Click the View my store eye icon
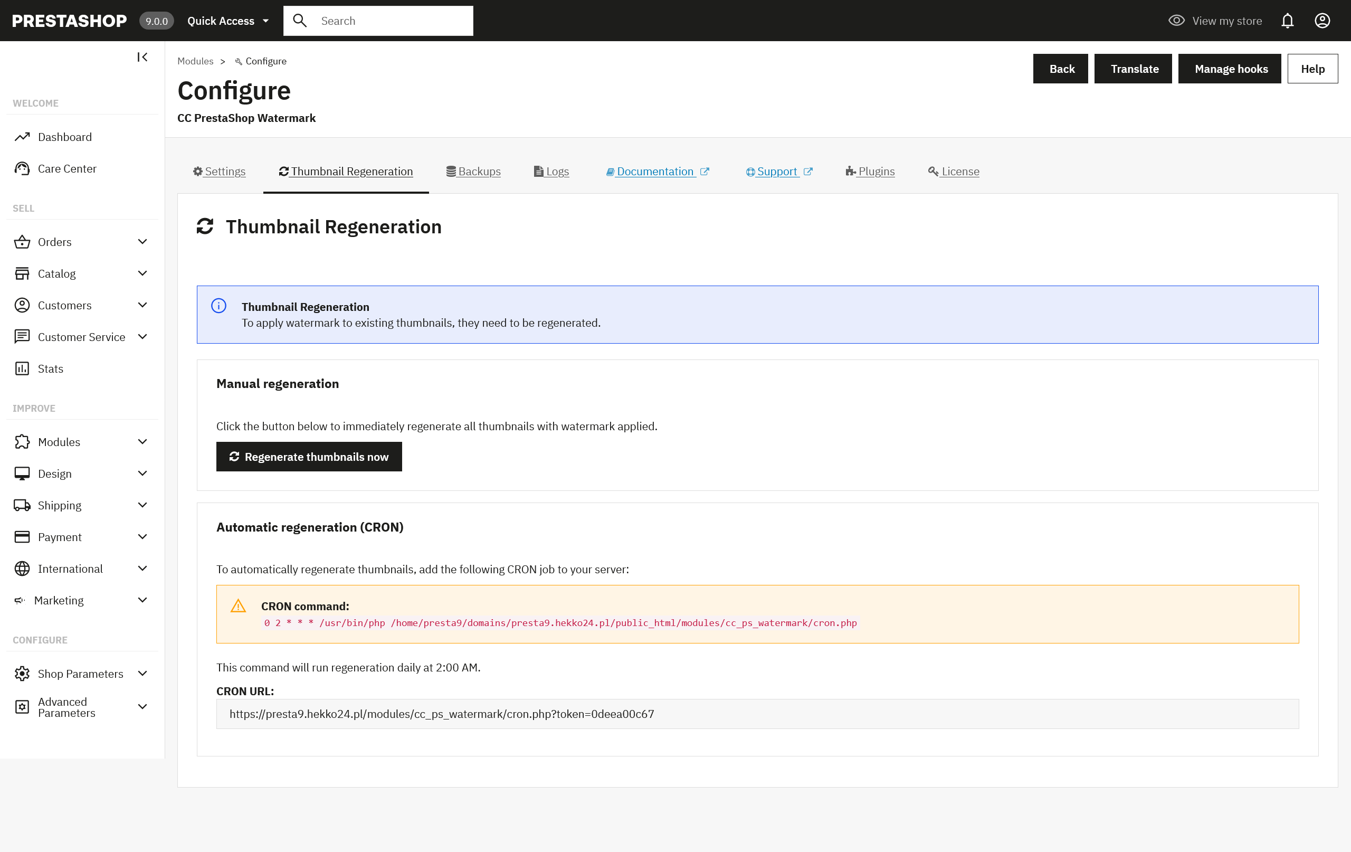 tap(1176, 21)
